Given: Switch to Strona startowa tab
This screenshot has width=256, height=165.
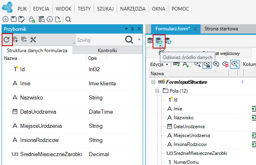Looking at the screenshot, I should coord(221,29).
